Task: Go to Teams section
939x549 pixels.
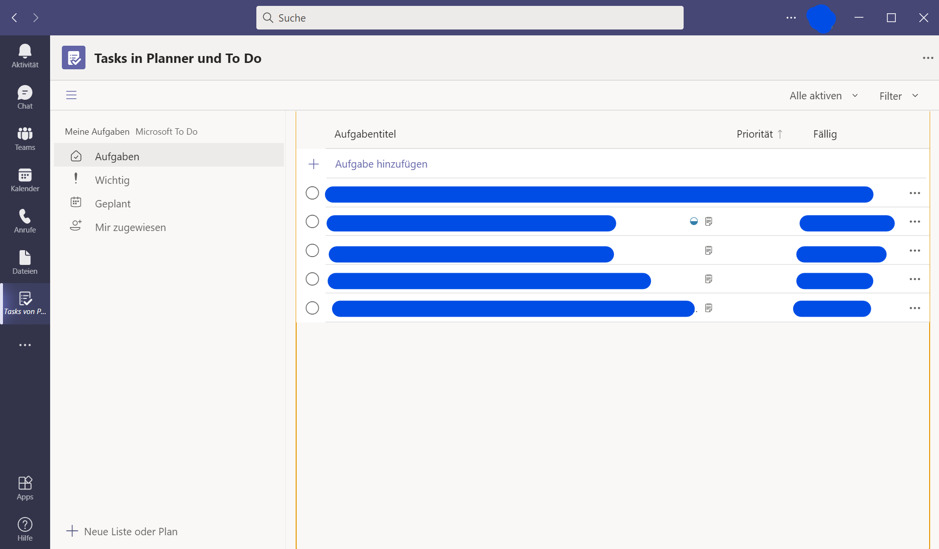Action: click(25, 139)
